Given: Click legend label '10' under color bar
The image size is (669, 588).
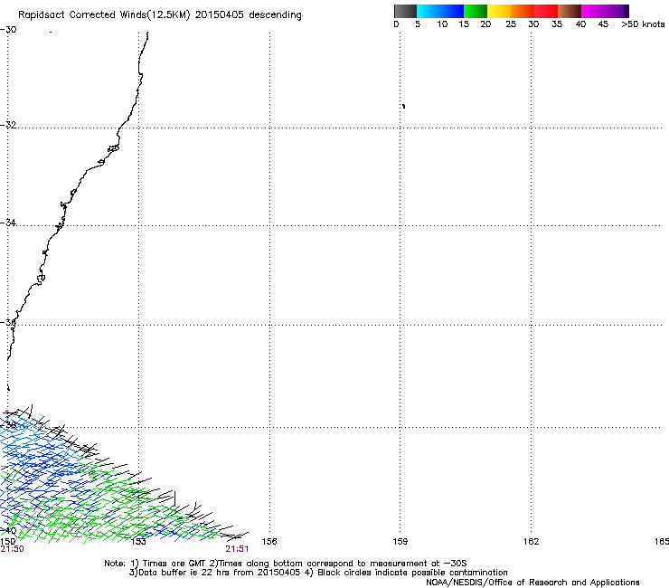Looking at the screenshot, I should (442, 24).
